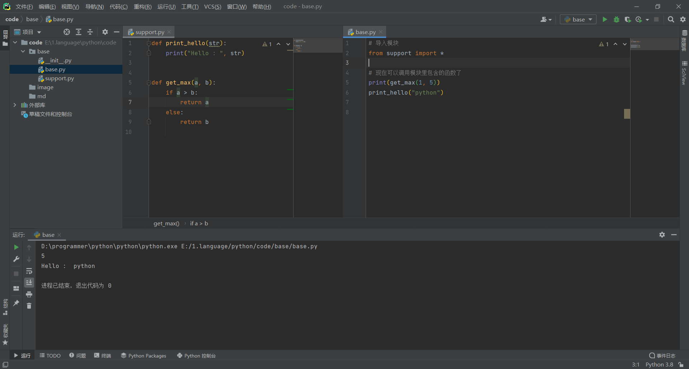Viewport: 689px width, 369px height.
Task: Go to next highlighted error in support.py
Action: coord(288,44)
